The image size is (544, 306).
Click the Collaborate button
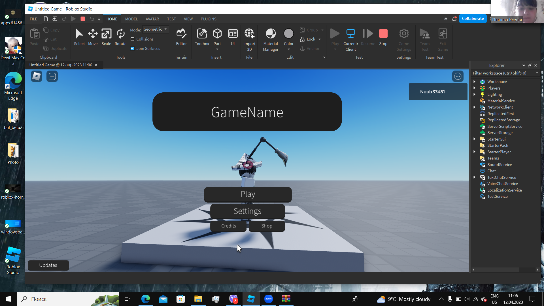coord(473,18)
